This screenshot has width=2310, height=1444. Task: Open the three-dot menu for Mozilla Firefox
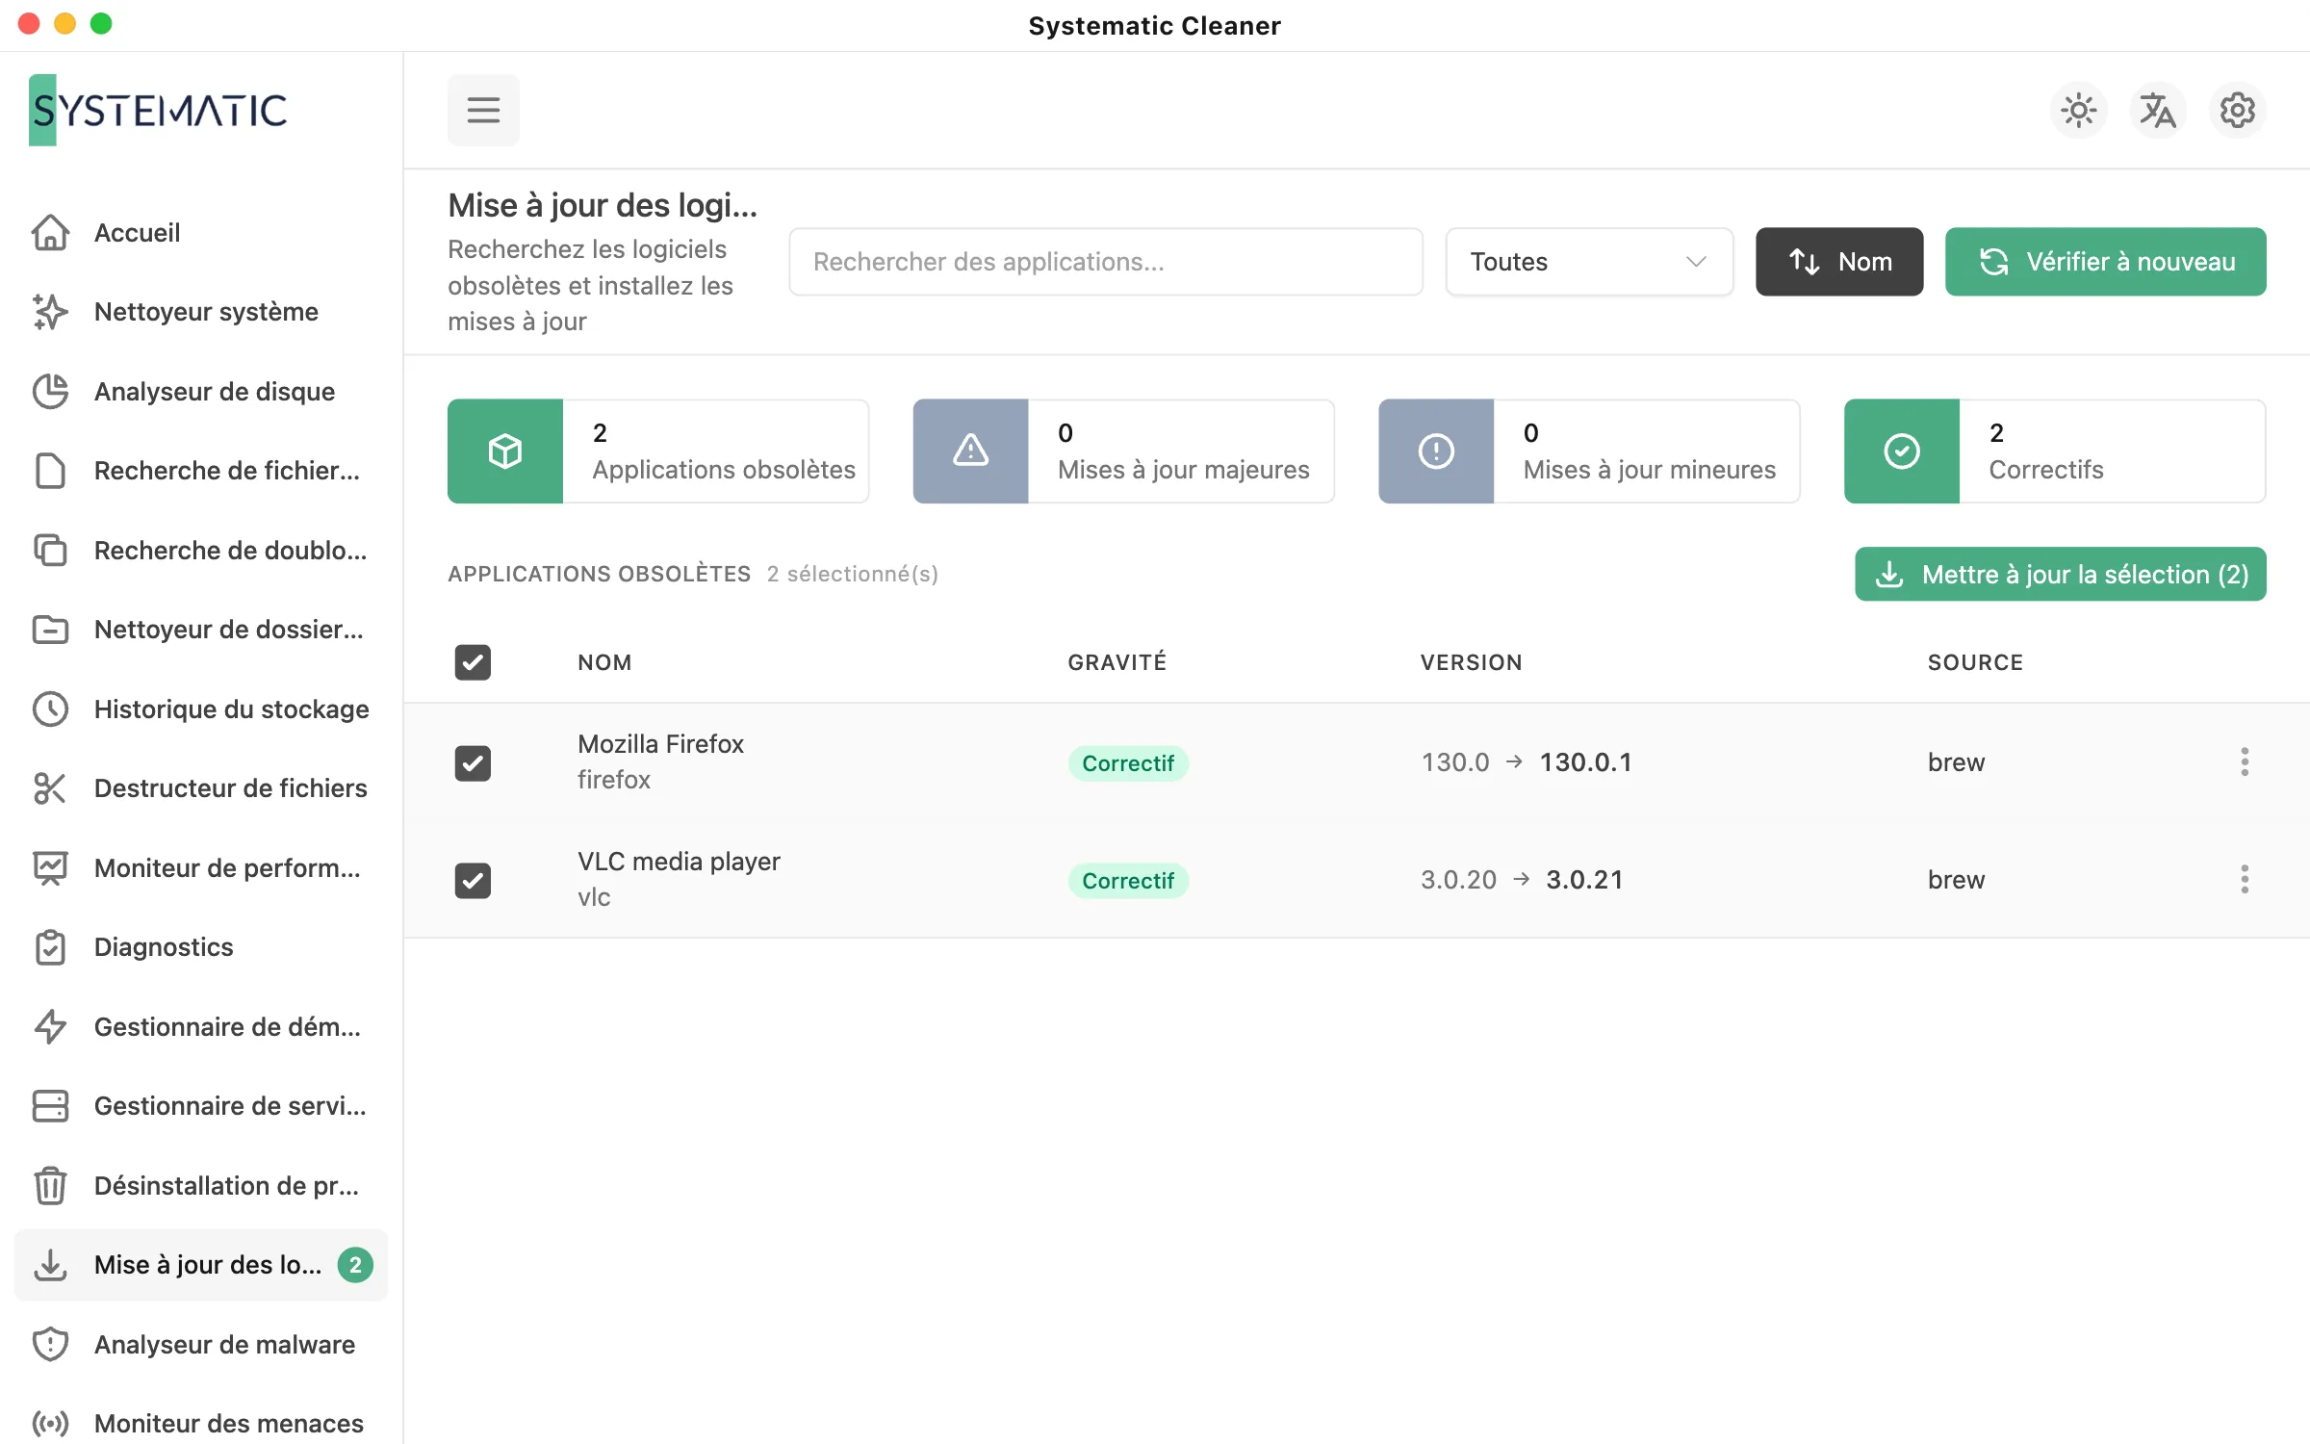point(2245,761)
